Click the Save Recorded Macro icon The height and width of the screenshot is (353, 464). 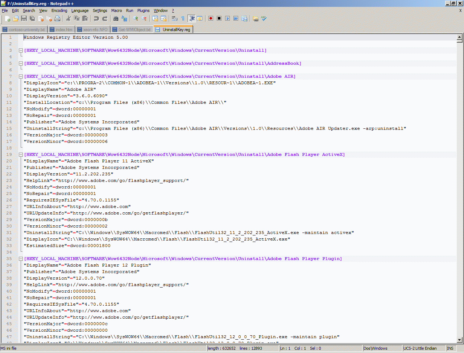[x=244, y=18]
